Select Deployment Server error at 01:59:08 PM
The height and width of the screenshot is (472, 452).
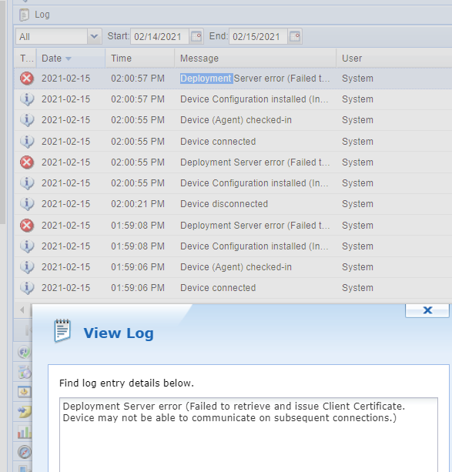[255, 226]
